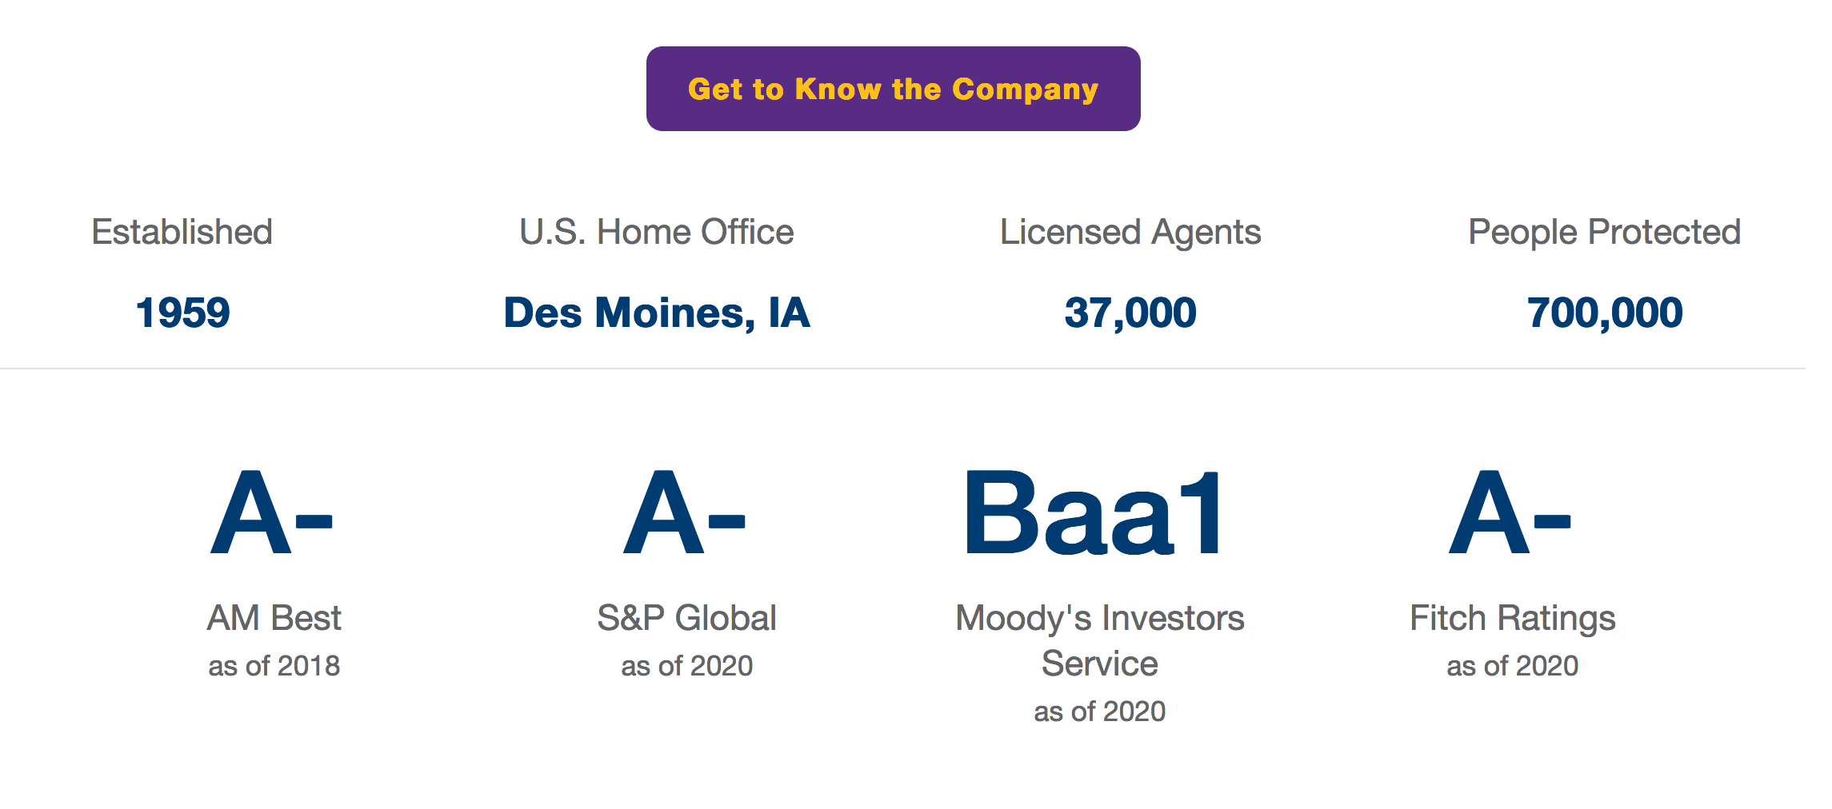
Task: Click the A- rating above AM Best
Action: point(272,513)
